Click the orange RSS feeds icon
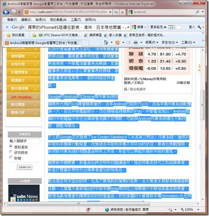Image resolution: width=209 pixels, height=216 pixels. 117,42
